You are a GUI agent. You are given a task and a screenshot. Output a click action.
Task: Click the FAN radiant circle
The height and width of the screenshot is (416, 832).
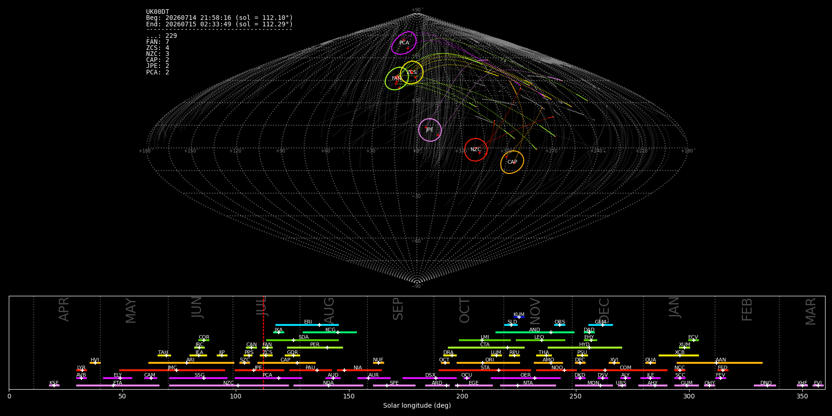[397, 79]
